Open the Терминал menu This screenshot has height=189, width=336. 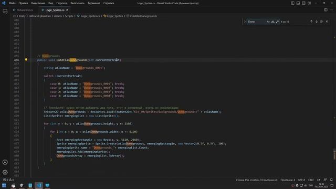(x=94, y=3)
